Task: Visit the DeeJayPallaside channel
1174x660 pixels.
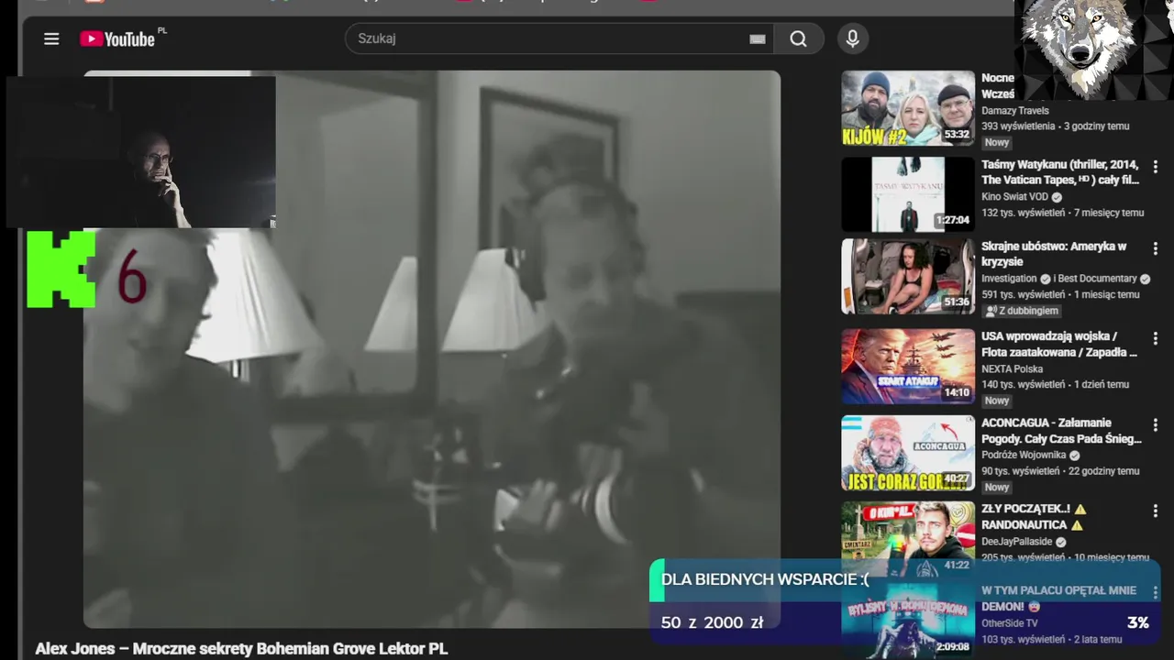Action: tap(1017, 542)
